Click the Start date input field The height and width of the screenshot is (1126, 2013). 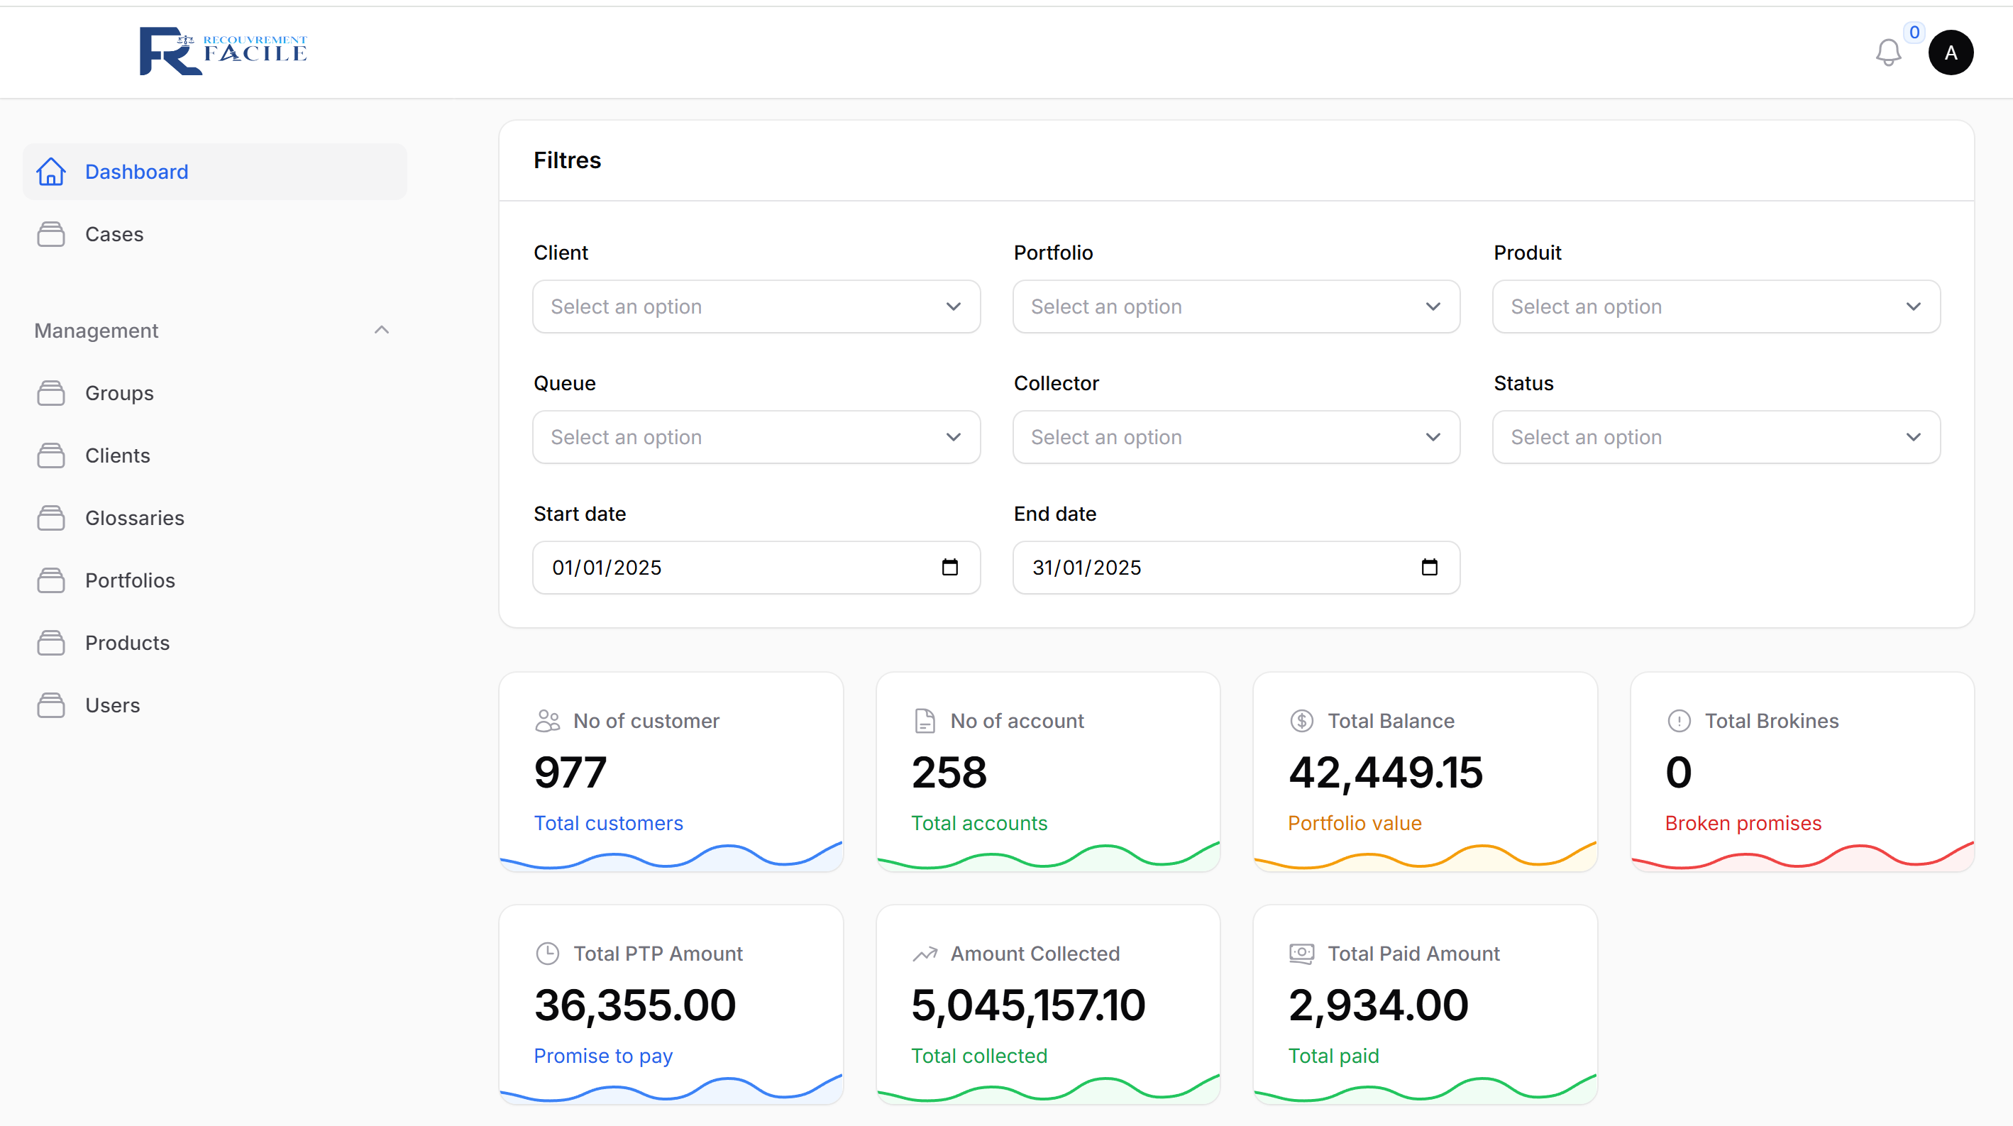point(734,568)
